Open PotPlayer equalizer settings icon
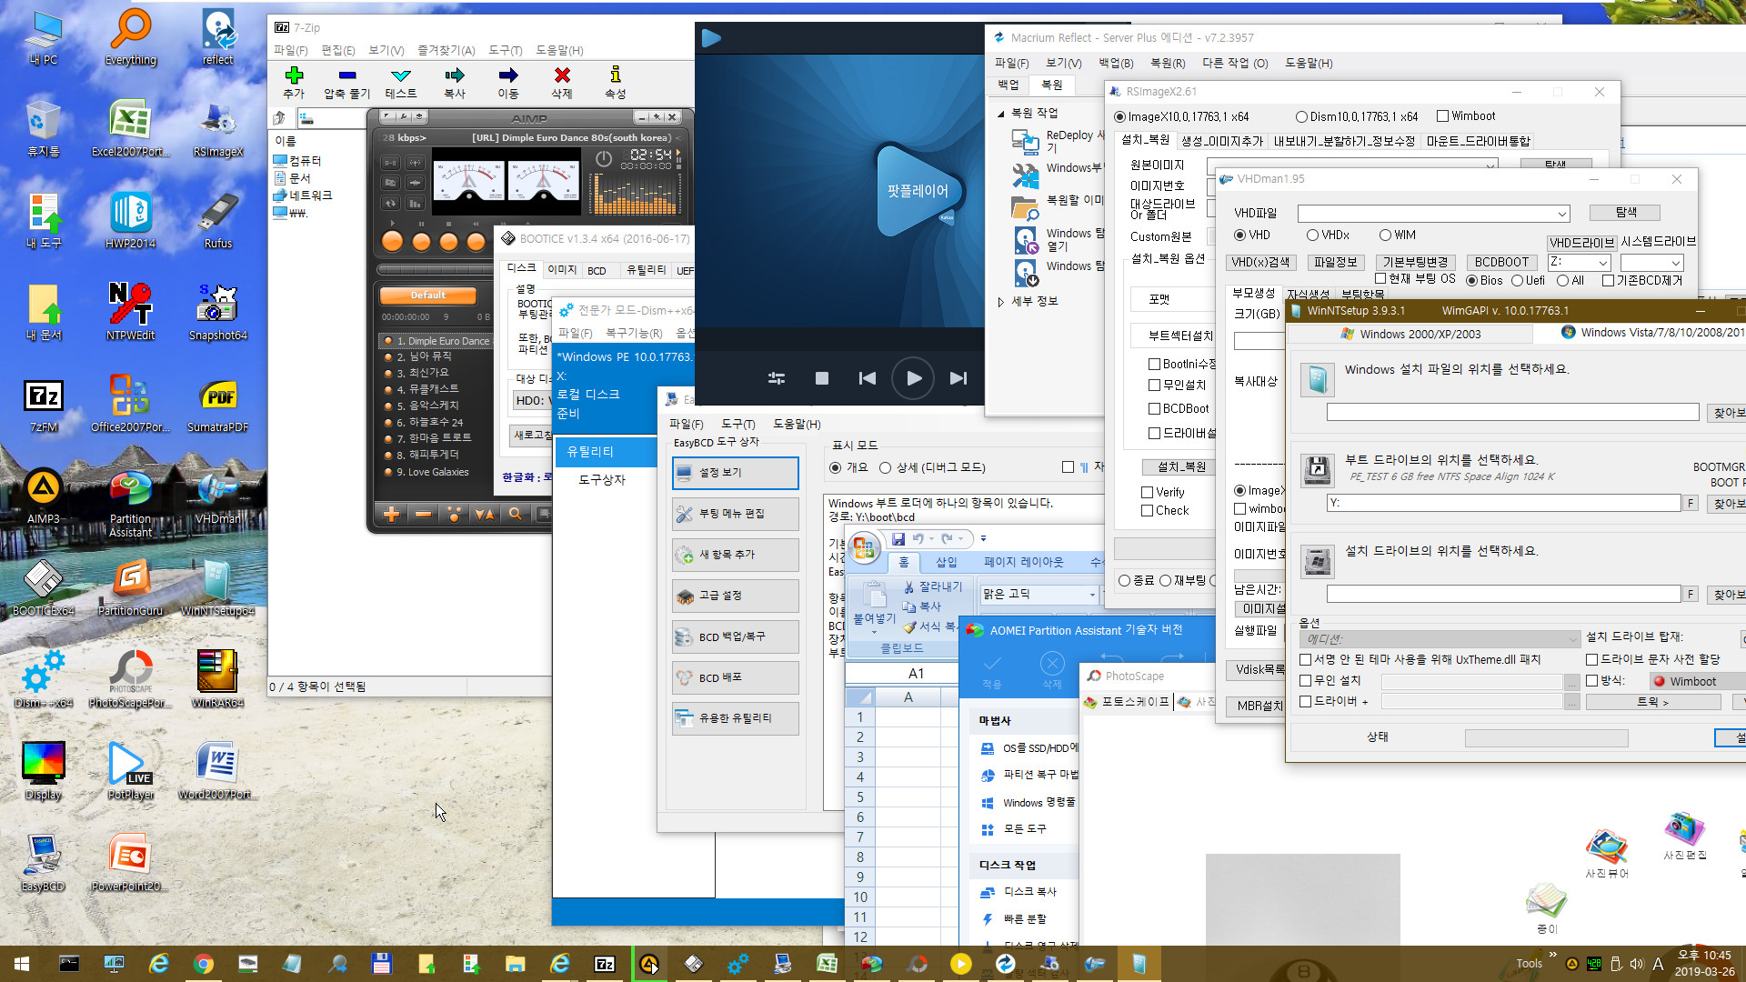Image resolution: width=1746 pixels, height=982 pixels. pyautogui.click(x=777, y=378)
